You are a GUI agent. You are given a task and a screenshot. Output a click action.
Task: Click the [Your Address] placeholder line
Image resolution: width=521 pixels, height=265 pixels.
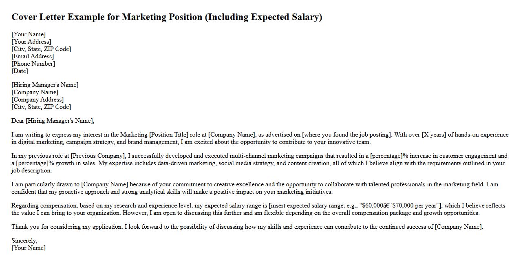pos(31,42)
